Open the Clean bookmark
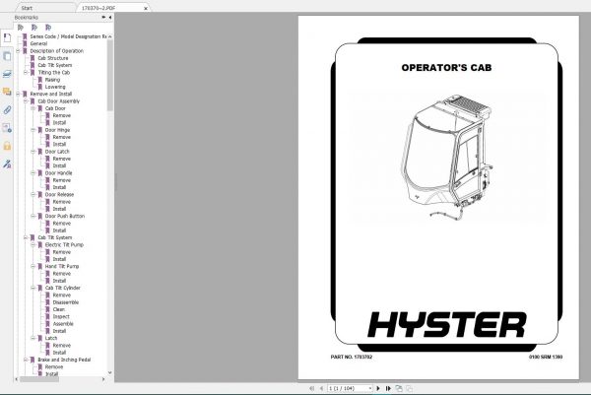 (x=59, y=309)
